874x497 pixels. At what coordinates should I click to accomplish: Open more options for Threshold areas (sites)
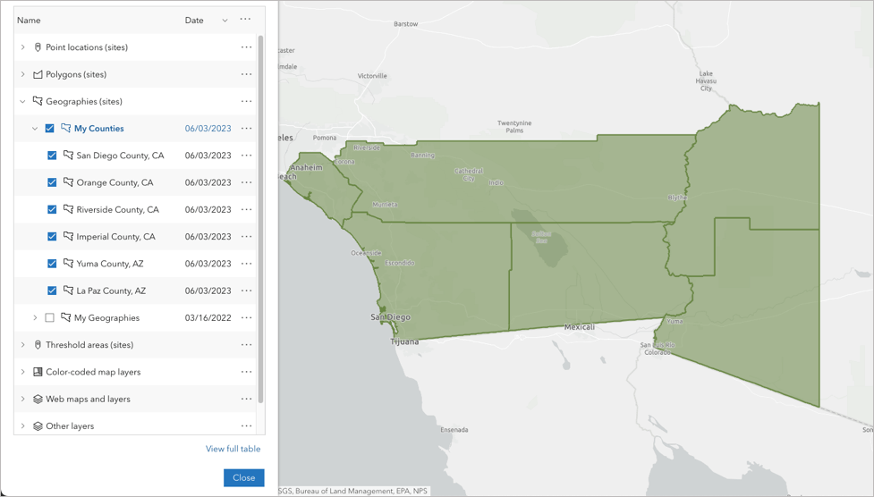tap(246, 345)
